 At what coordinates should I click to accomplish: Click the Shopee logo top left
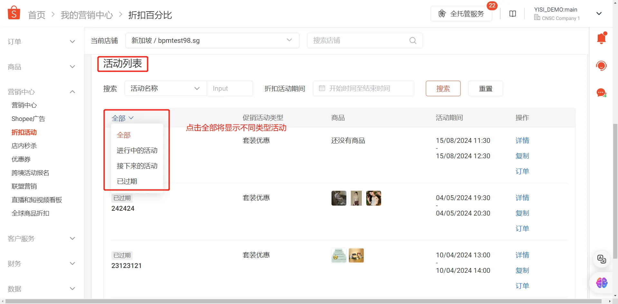pos(14,12)
